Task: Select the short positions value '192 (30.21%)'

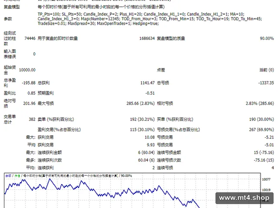Action: click(x=142, y=119)
